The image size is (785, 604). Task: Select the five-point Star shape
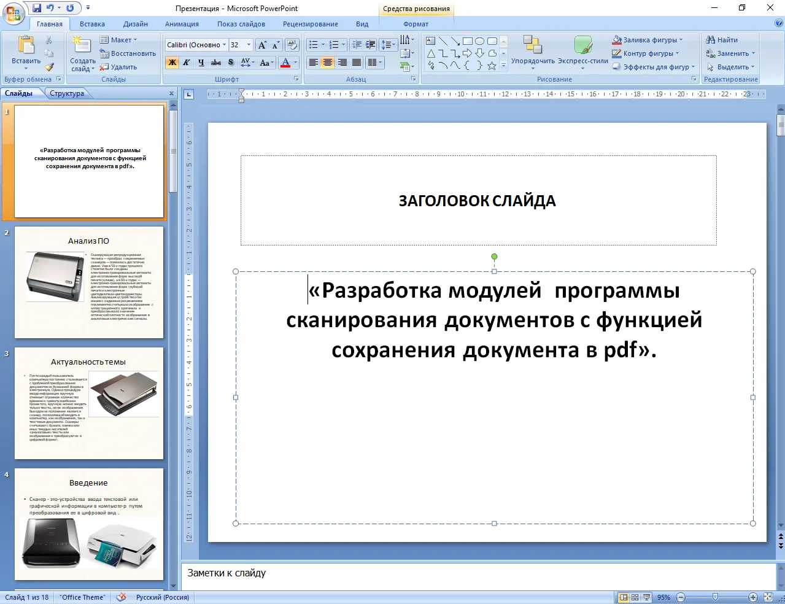point(492,66)
